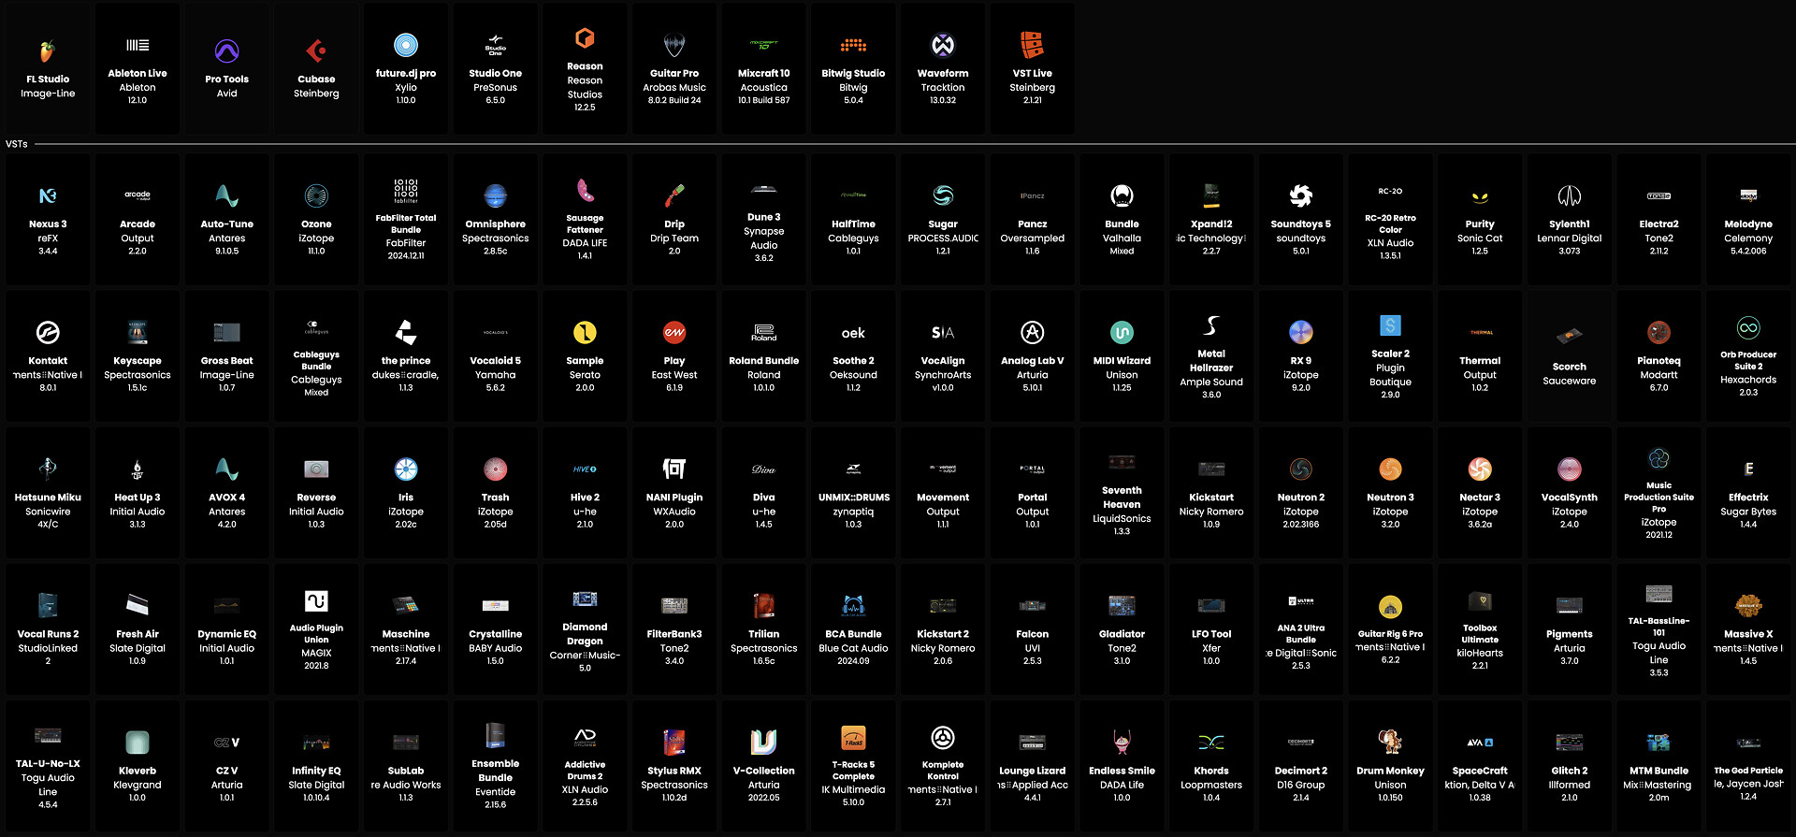This screenshot has height=837, width=1796.
Task: Open the V-Collection icon
Action: point(763,743)
